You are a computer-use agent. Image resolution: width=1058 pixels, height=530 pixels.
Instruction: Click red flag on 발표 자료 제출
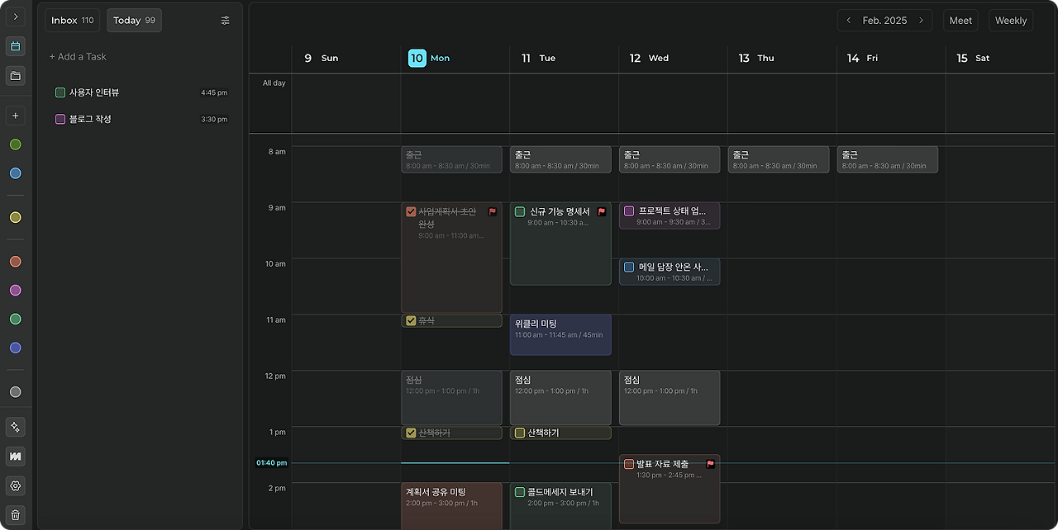[710, 464]
